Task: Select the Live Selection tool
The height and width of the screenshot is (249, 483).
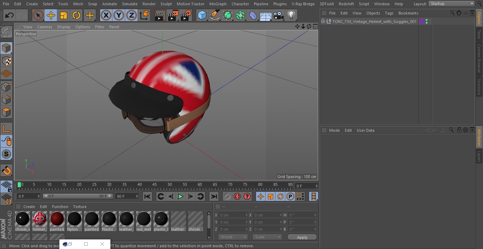Action: click(x=38, y=15)
